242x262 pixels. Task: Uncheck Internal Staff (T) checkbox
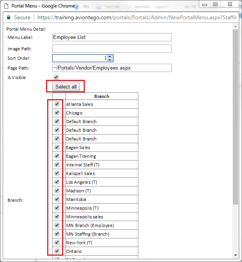pos(57,164)
